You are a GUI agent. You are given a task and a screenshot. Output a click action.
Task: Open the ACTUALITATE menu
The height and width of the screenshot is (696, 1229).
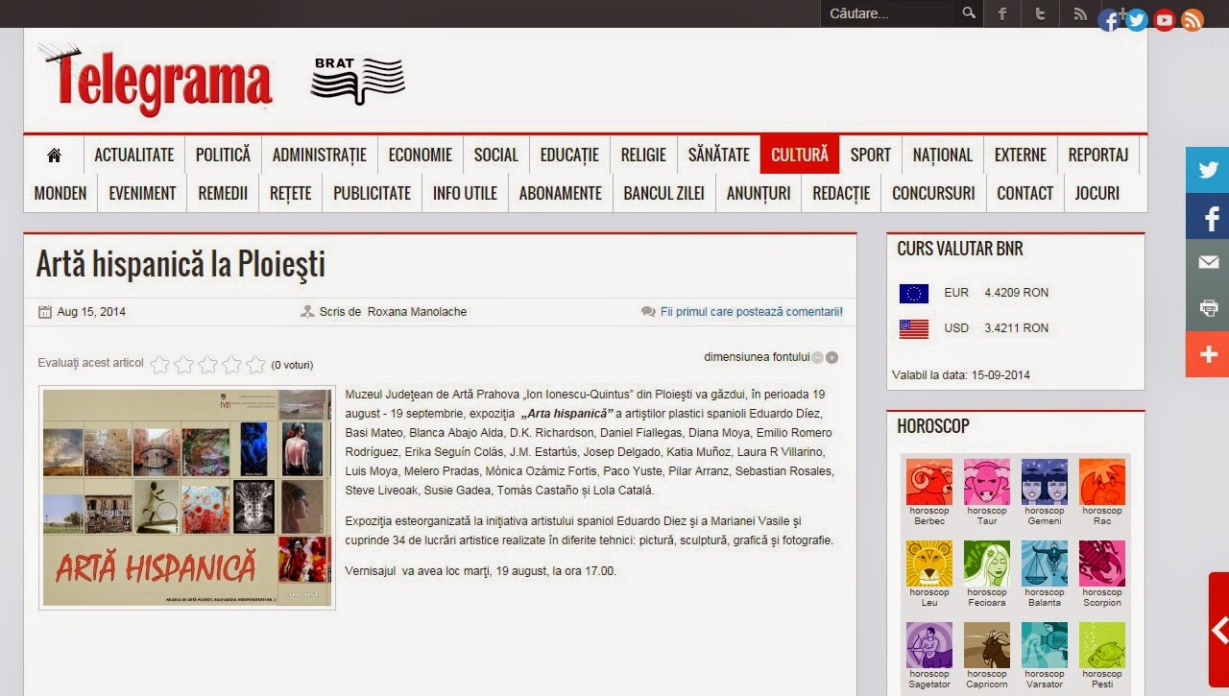[134, 155]
